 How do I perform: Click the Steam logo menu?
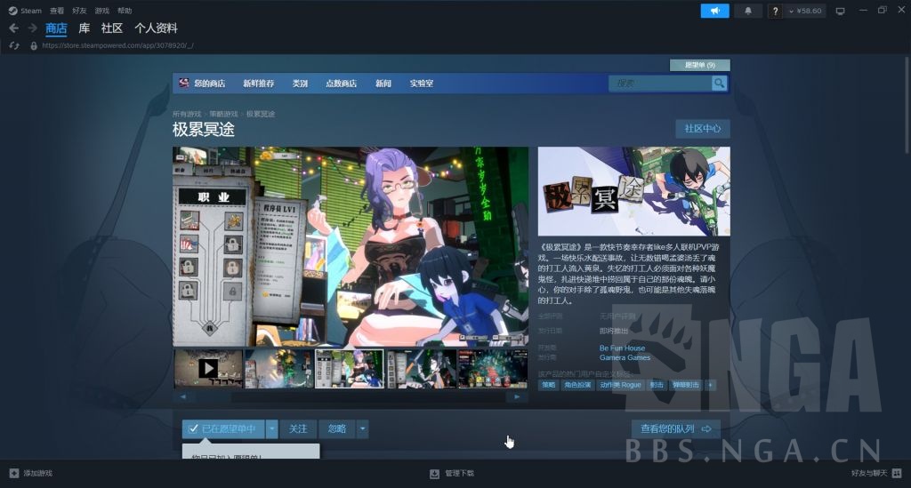pyautogui.click(x=25, y=11)
